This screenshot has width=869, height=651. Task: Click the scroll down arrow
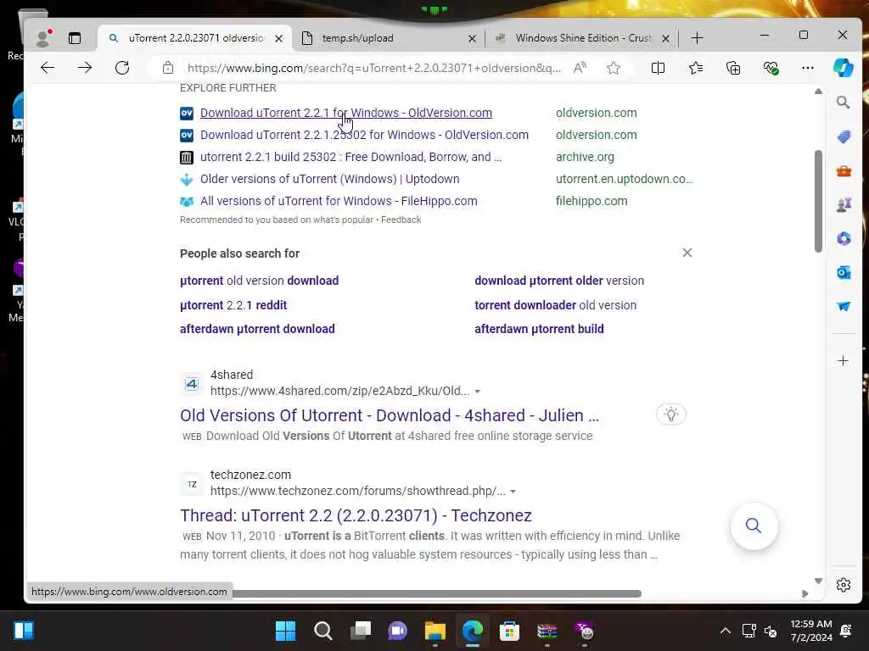(818, 580)
